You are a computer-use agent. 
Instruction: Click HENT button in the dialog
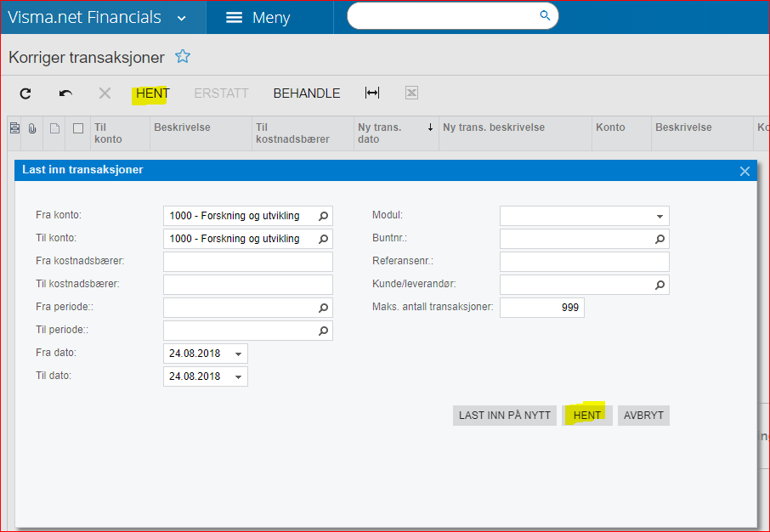tap(586, 415)
